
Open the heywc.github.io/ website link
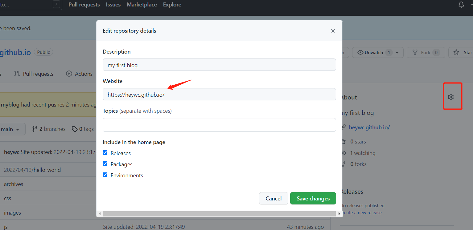click(369, 127)
